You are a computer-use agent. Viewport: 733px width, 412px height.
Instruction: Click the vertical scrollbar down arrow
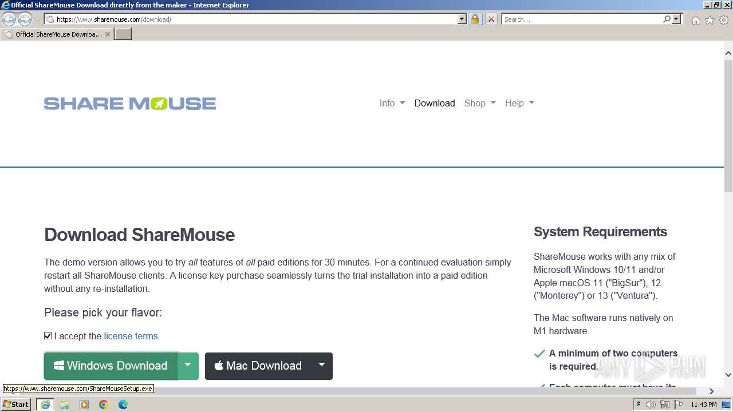728,375
